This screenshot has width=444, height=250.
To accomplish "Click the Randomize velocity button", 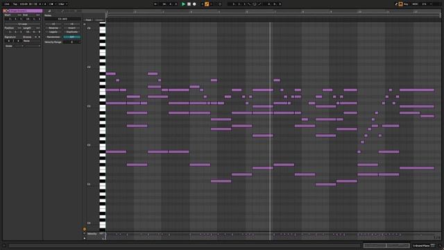I will point(53,37).
